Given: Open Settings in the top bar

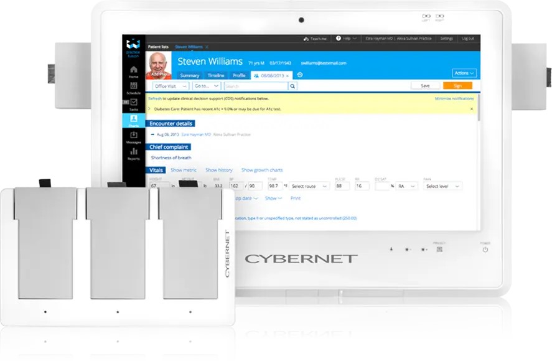Looking at the screenshot, I should pyautogui.click(x=446, y=39).
